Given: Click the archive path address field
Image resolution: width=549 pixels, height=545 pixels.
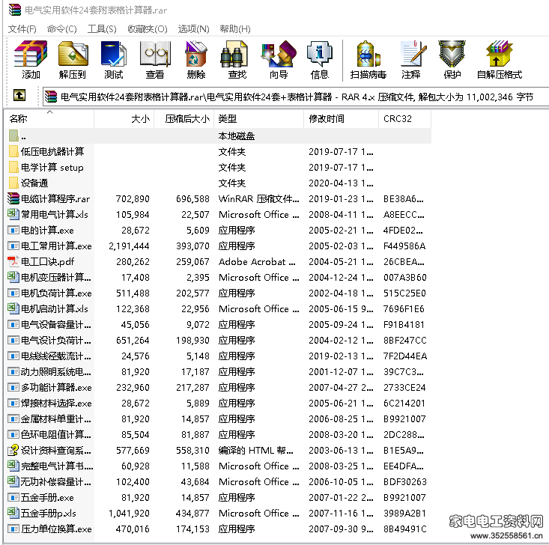Looking at the screenshot, I should (x=296, y=97).
